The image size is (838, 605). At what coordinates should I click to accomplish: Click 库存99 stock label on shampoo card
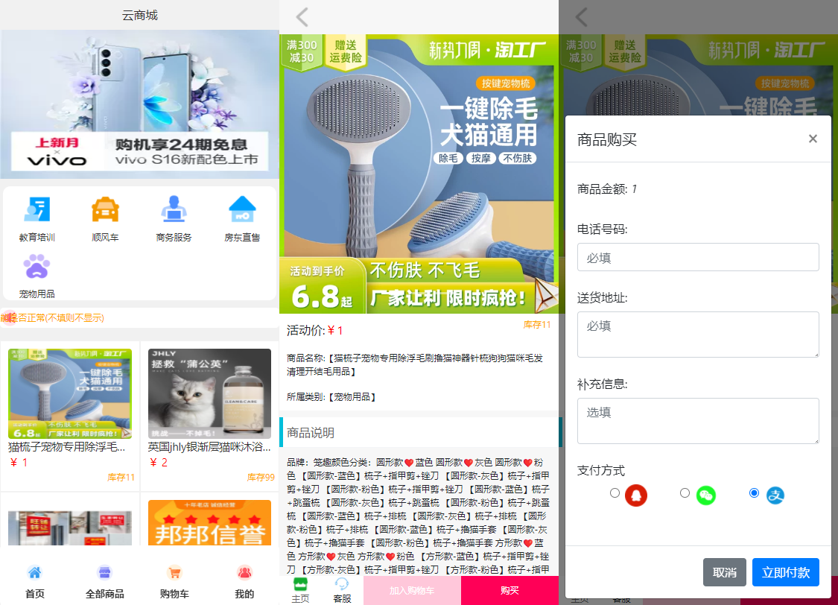coord(261,478)
